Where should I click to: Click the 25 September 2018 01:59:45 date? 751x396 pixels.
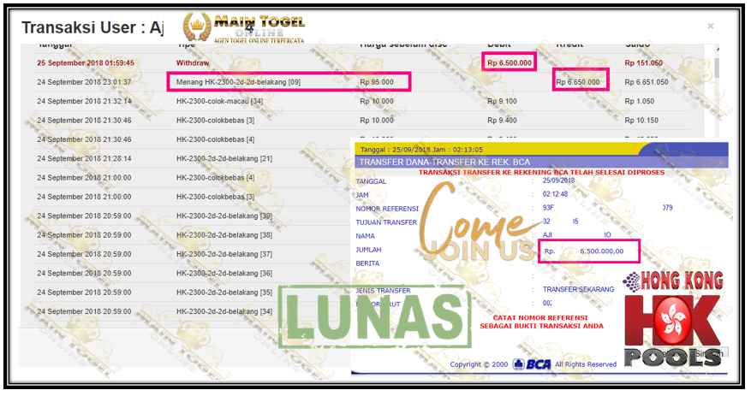coord(86,63)
